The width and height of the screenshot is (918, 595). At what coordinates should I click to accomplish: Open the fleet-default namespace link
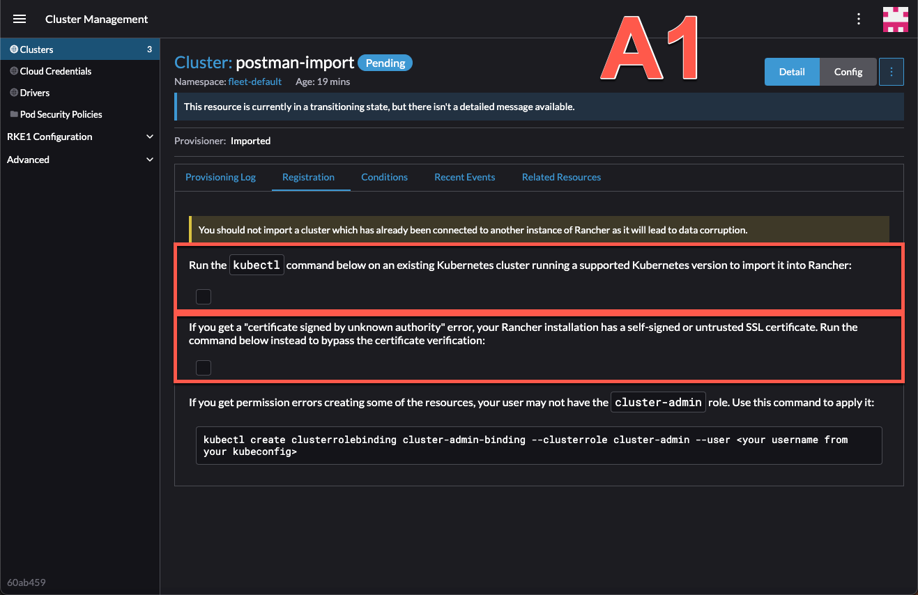[255, 82]
